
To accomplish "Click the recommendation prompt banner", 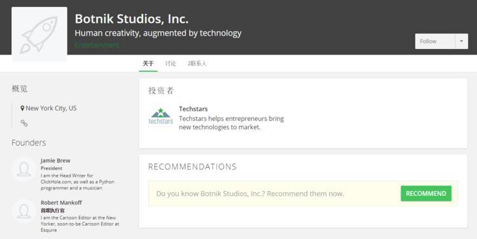I will click(x=303, y=194).
